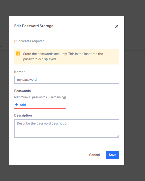Click the plus icon beside Add

tap(16, 104)
